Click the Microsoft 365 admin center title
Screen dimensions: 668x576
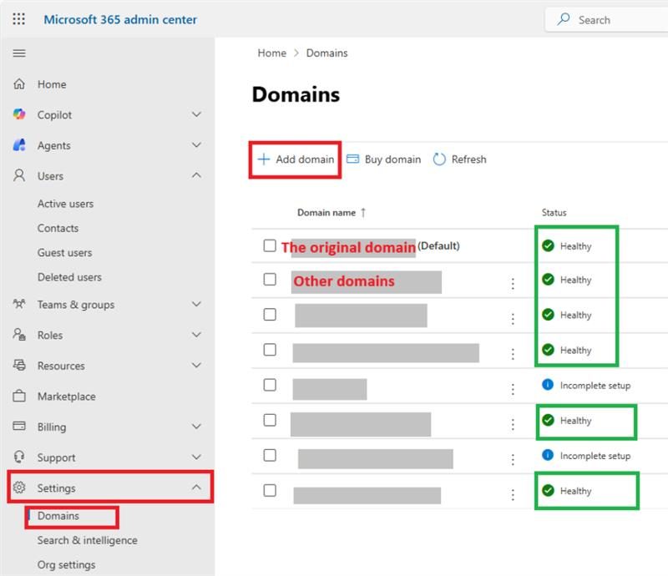click(x=120, y=19)
